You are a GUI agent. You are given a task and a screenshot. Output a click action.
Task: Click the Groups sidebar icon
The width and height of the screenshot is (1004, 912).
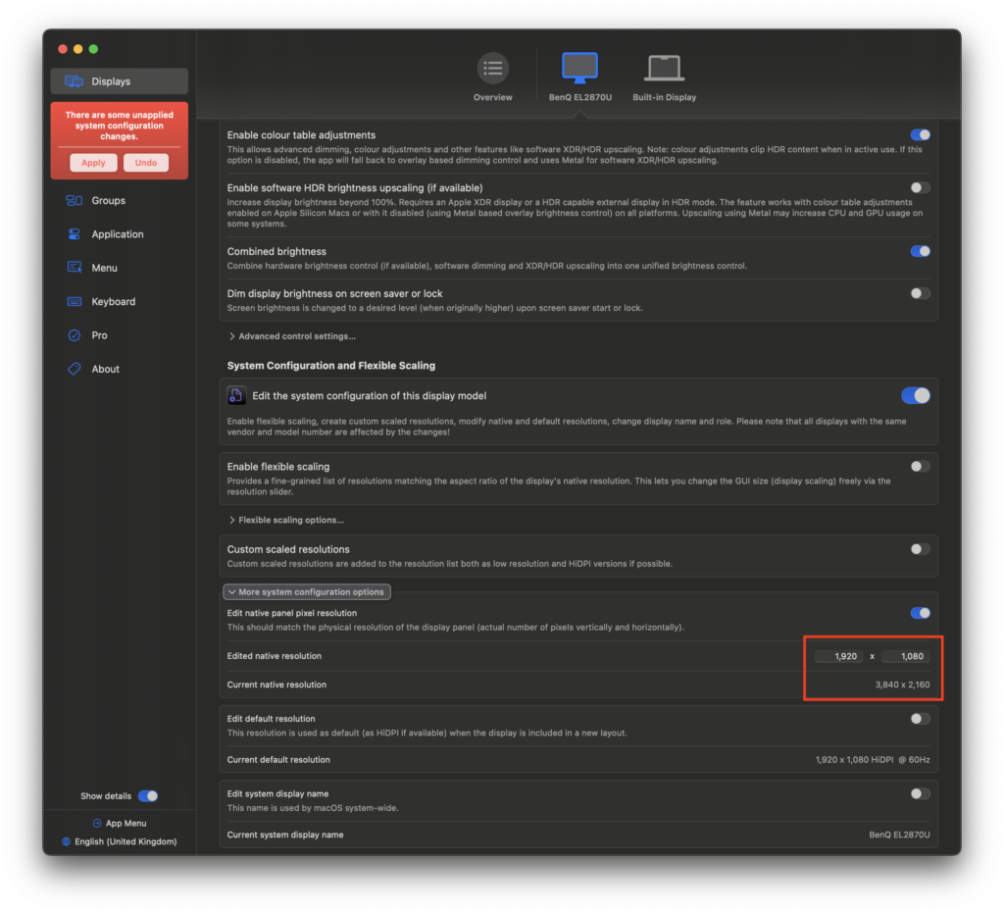(75, 201)
